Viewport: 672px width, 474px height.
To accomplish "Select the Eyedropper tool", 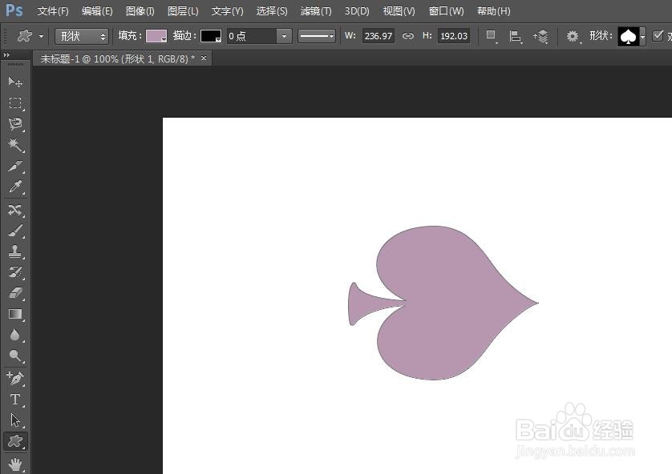I will (x=15, y=187).
